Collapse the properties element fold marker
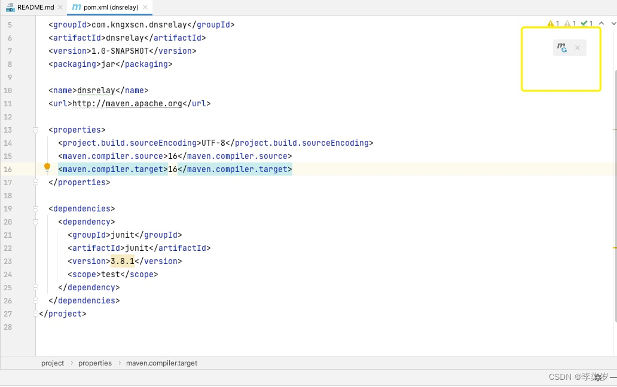This screenshot has height=387, width=617. point(35,130)
